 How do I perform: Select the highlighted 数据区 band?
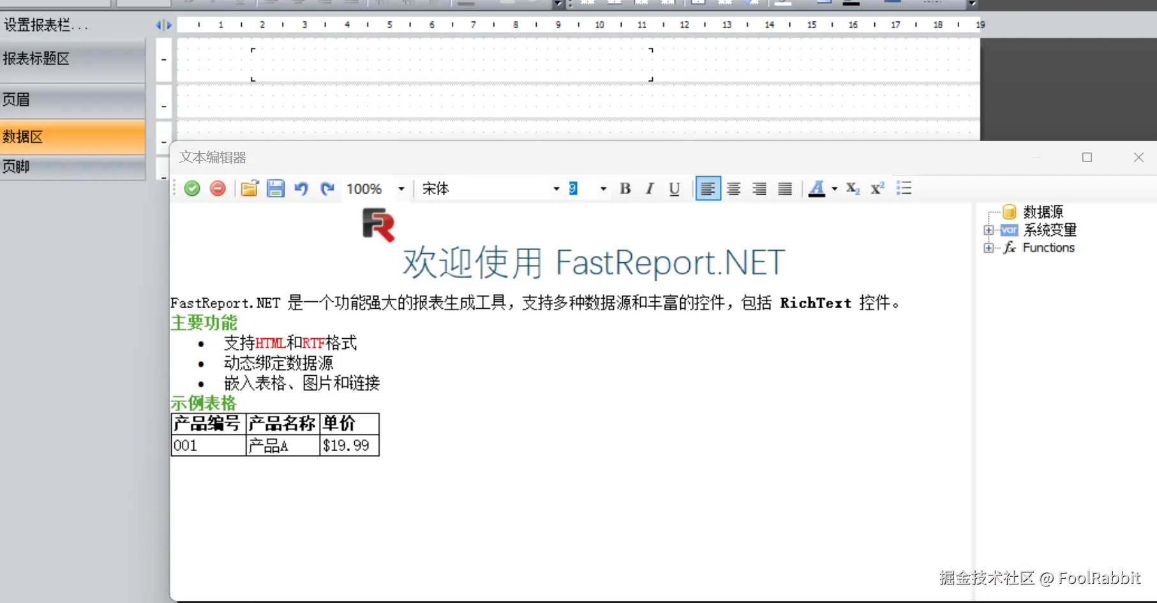[73, 137]
